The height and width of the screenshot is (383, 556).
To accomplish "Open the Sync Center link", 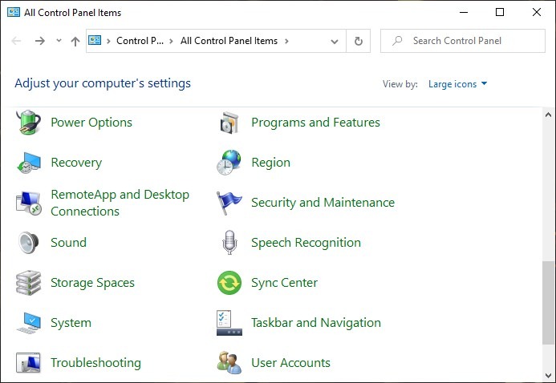I will [284, 283].
